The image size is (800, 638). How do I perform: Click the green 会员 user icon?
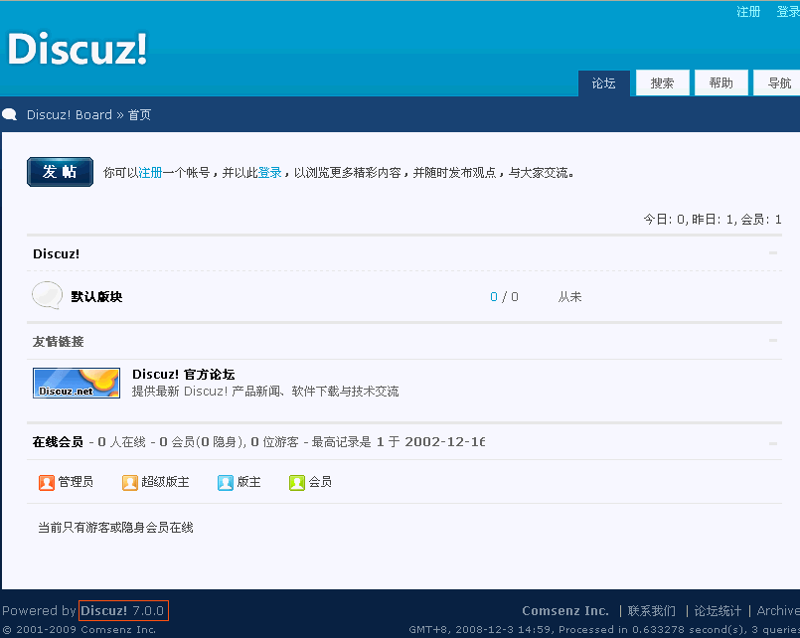point(297,482)
